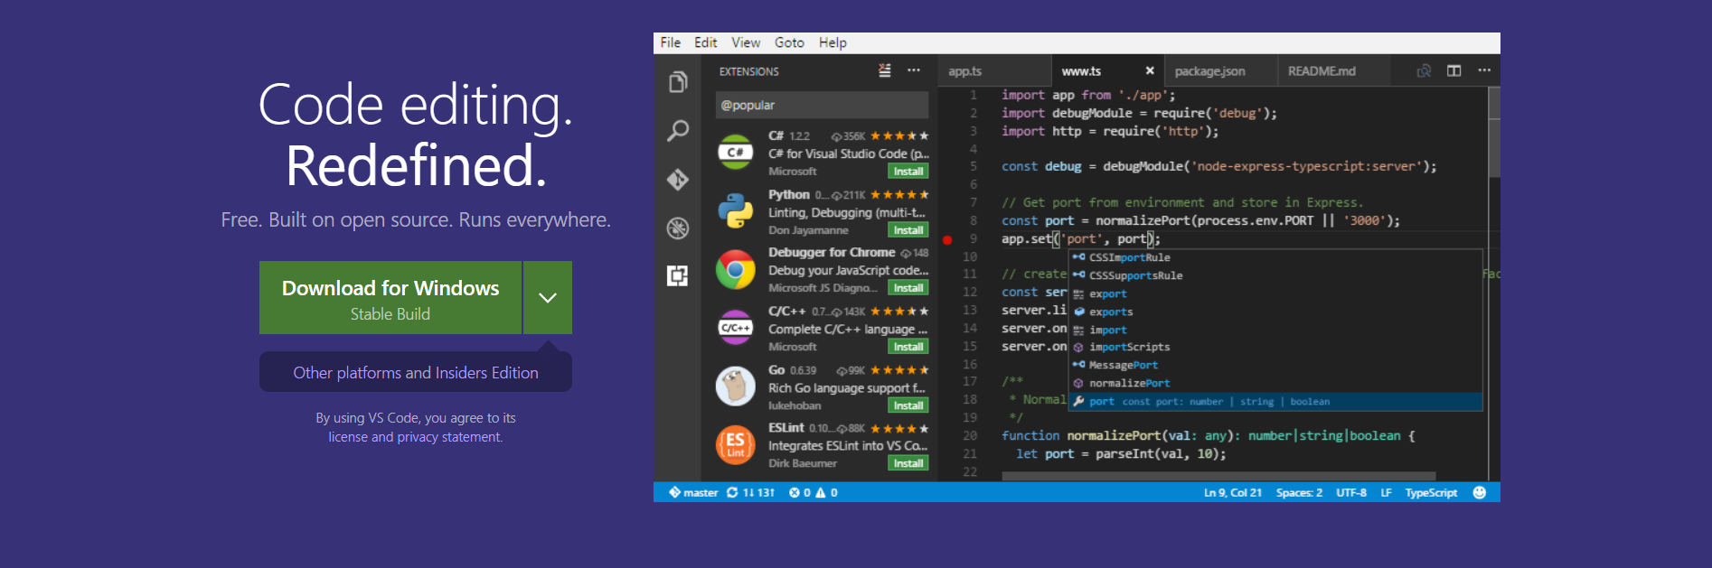Screen dimensions: 1712x568
Task: Select the importScripts suggestion
Action: click(1275, 347)
